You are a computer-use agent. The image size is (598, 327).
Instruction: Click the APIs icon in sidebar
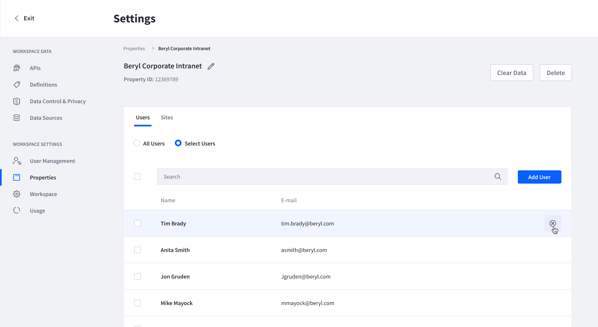17,68
